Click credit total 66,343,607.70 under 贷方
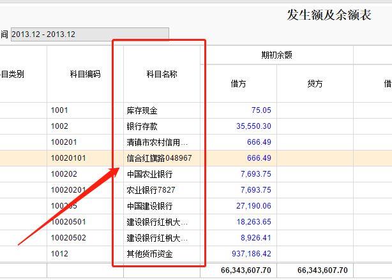This screenshot has height=280, width=392. point(322,270)
